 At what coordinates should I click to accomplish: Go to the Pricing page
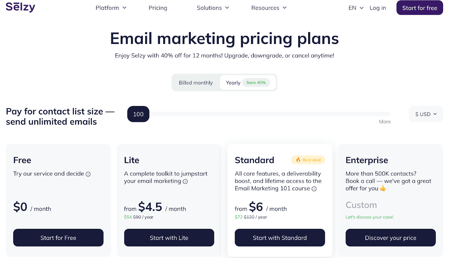(x=158, y=8)
